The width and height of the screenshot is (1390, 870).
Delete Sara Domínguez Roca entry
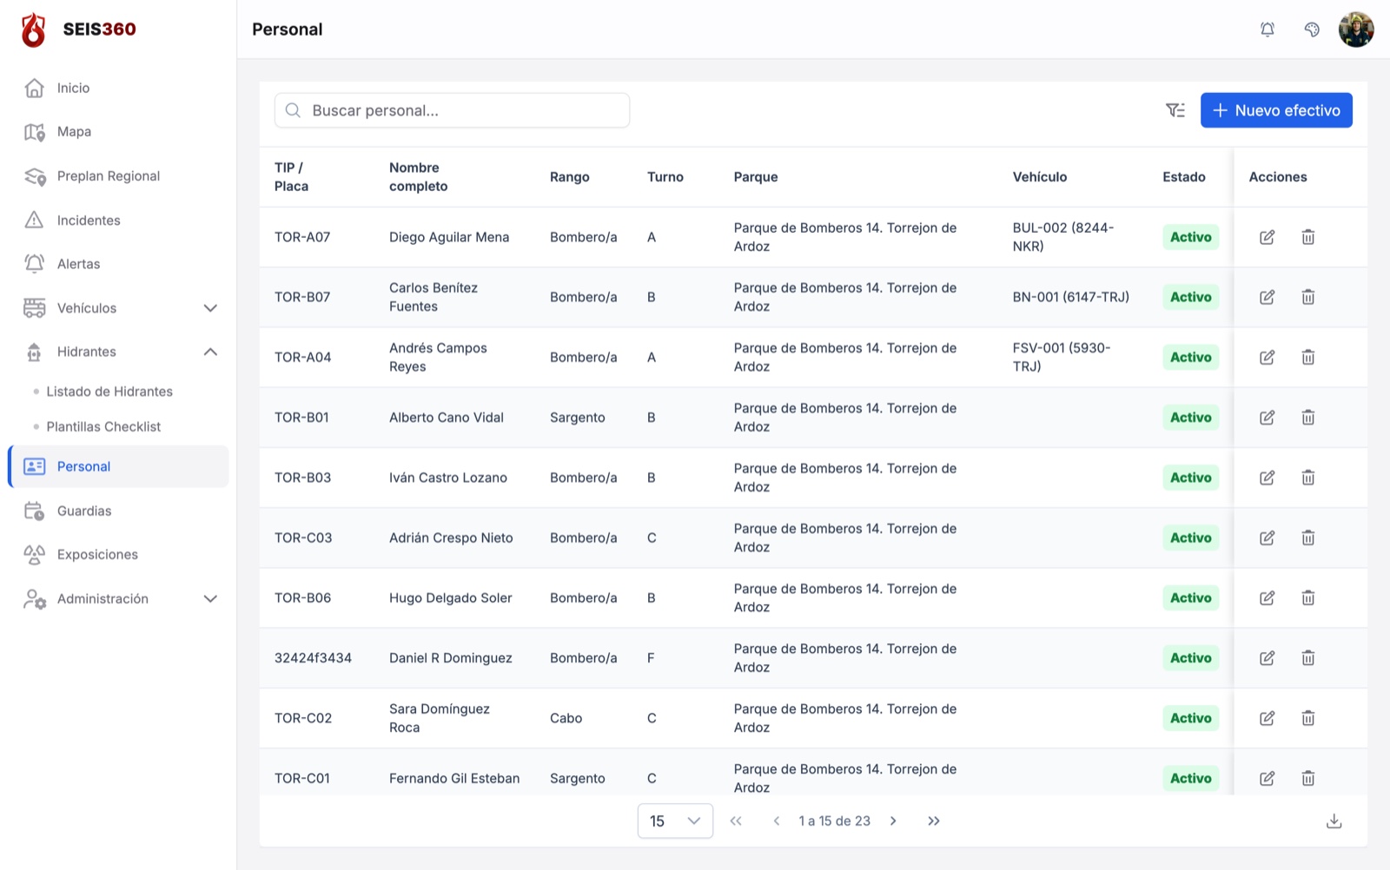(x=1307, y=718)
